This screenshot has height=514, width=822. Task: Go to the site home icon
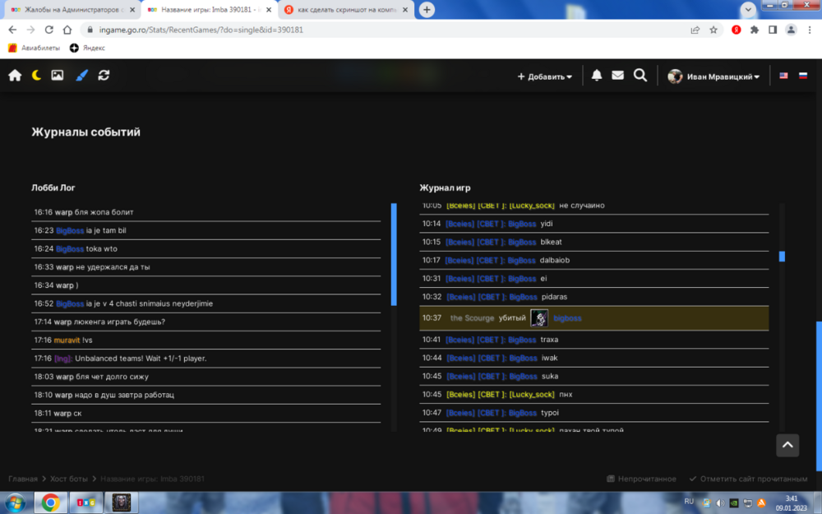pos(15,76)
